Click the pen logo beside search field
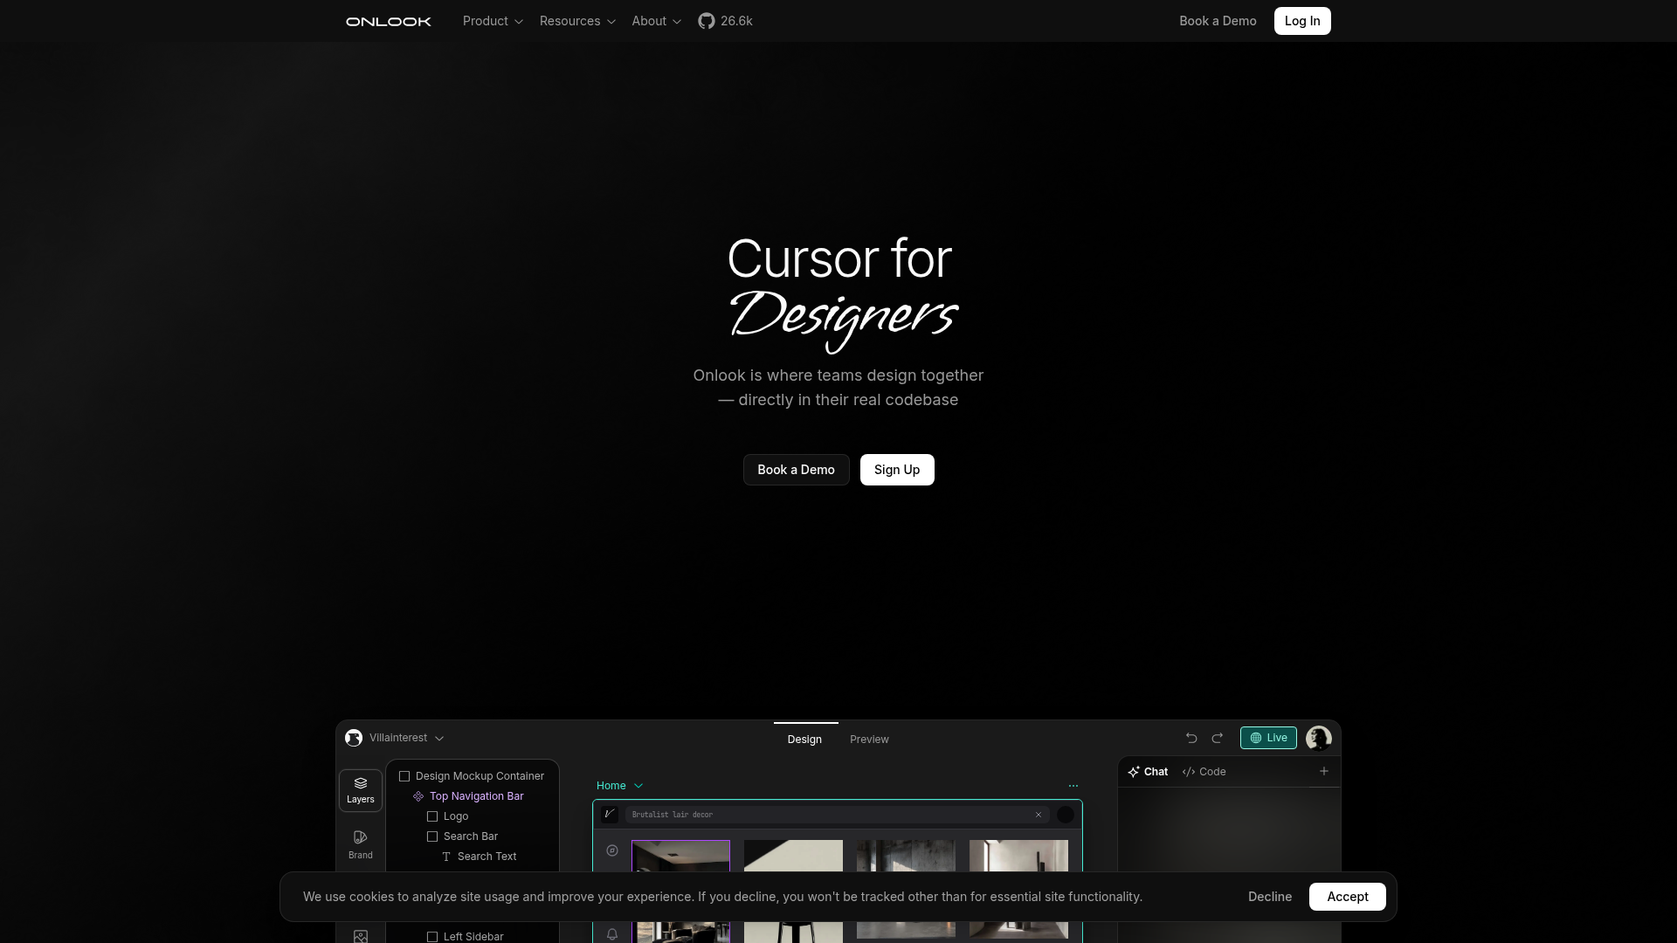 pyautogui.click(x=610, y=814)
